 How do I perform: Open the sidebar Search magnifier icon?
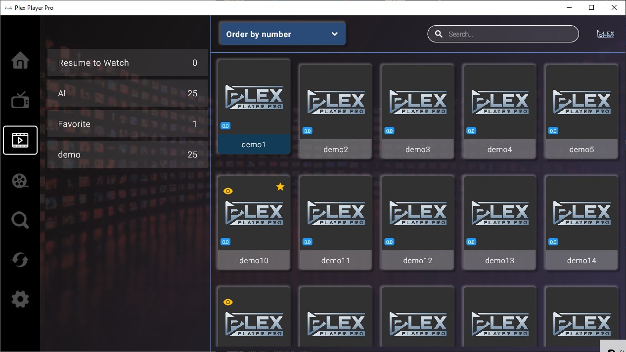(20, 220)
